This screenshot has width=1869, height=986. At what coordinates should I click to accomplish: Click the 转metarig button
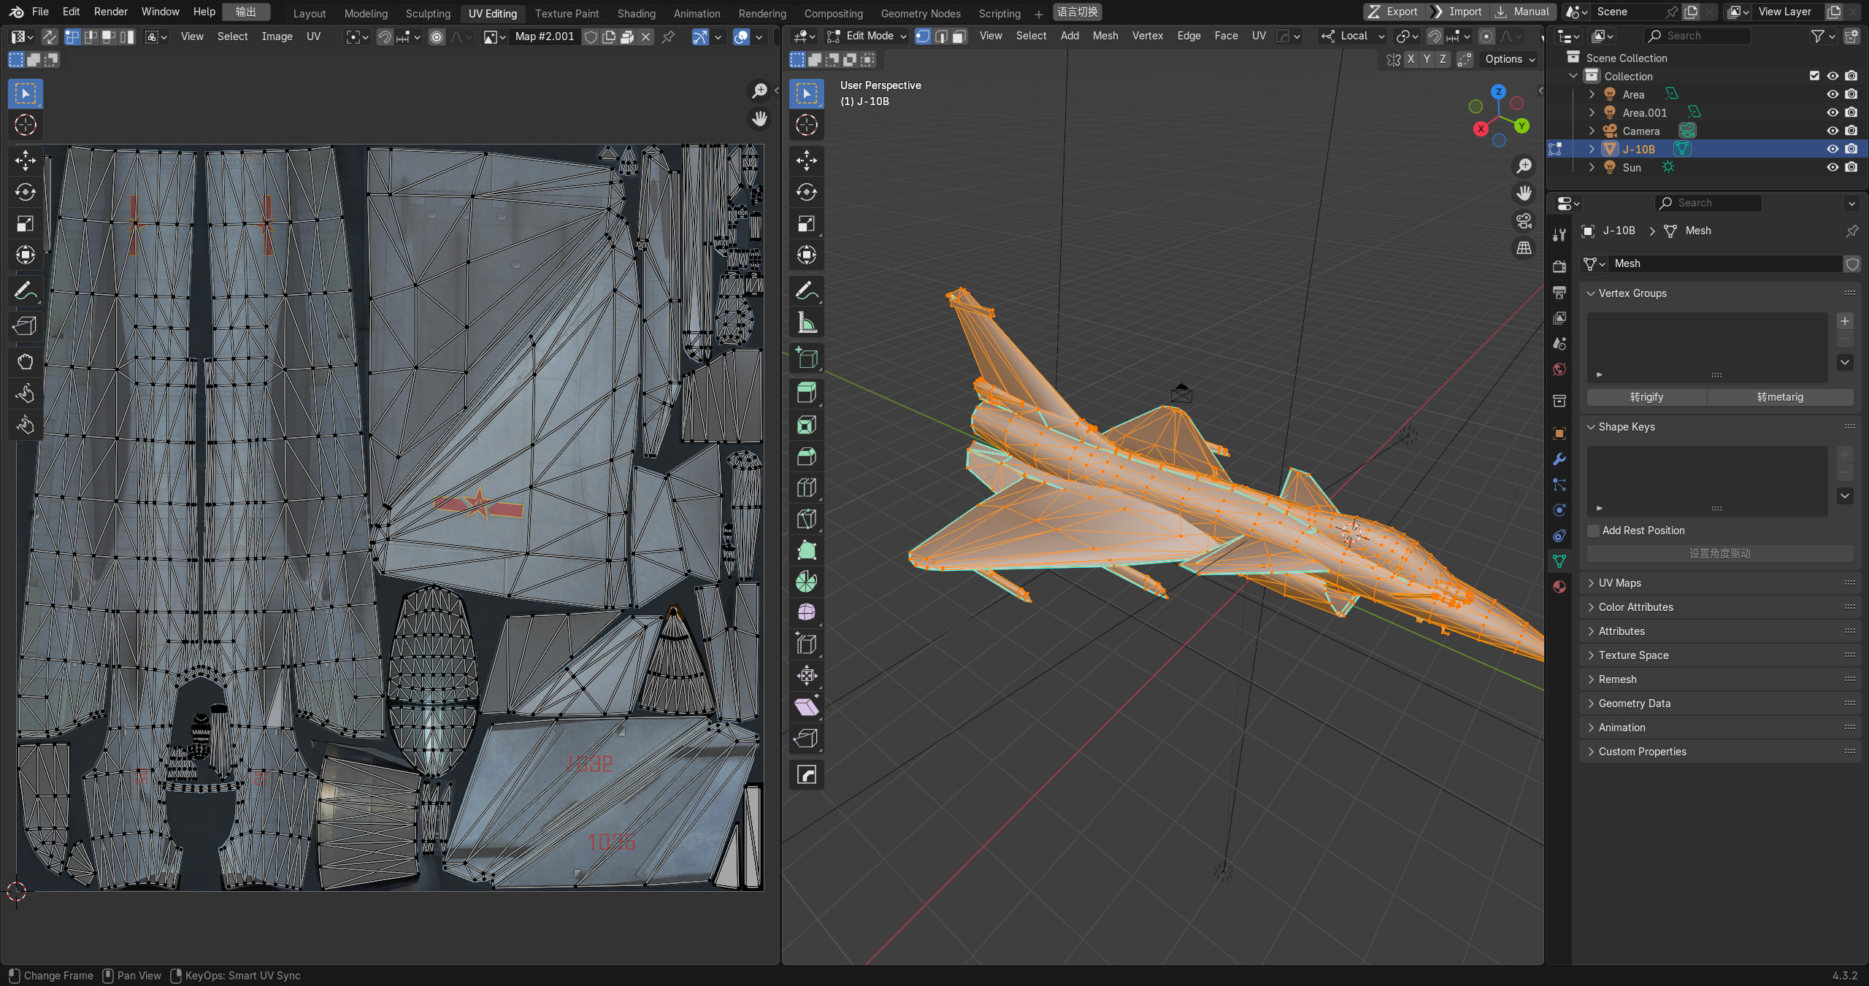(x=1780, y=397)
